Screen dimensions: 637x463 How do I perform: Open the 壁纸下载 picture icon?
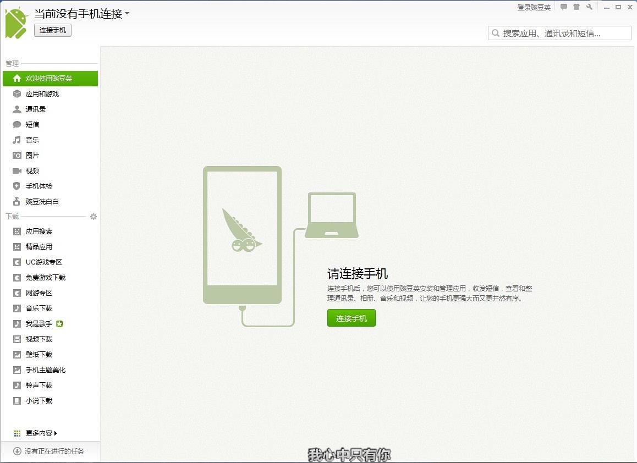(17, 355)
